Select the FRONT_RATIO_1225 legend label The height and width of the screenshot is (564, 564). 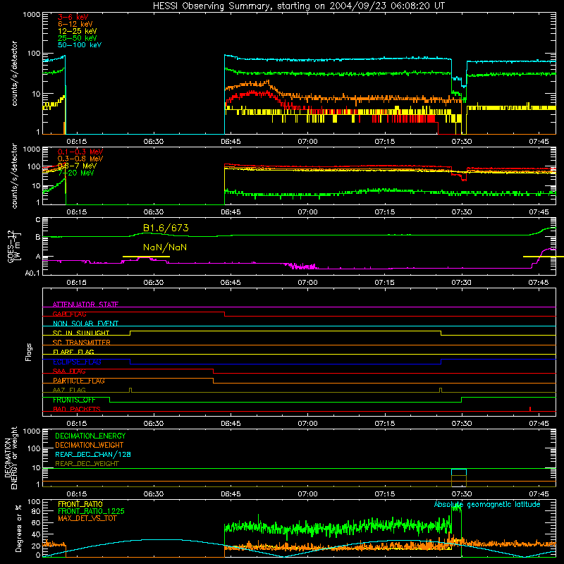(91, 511)
